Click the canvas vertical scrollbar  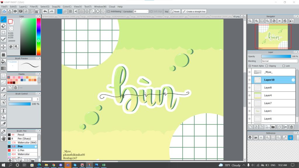point(245,90)
